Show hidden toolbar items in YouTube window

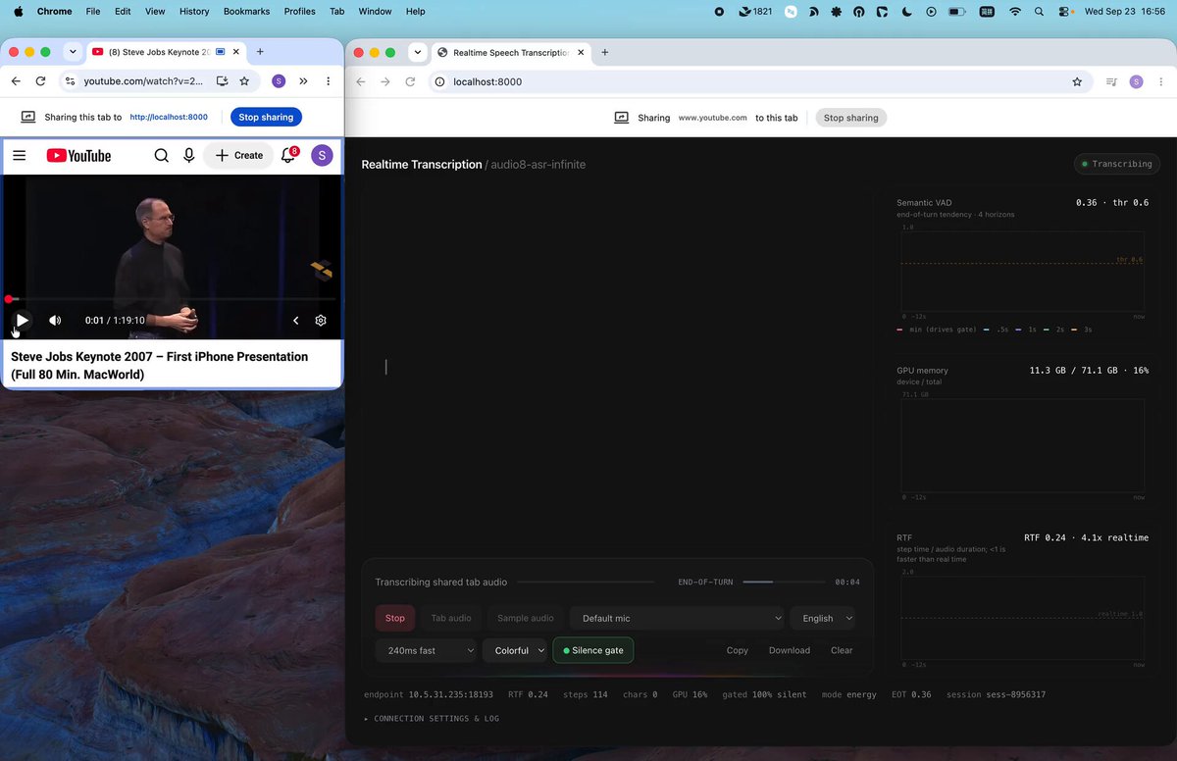pyautogui.click(x=303, y=81)
